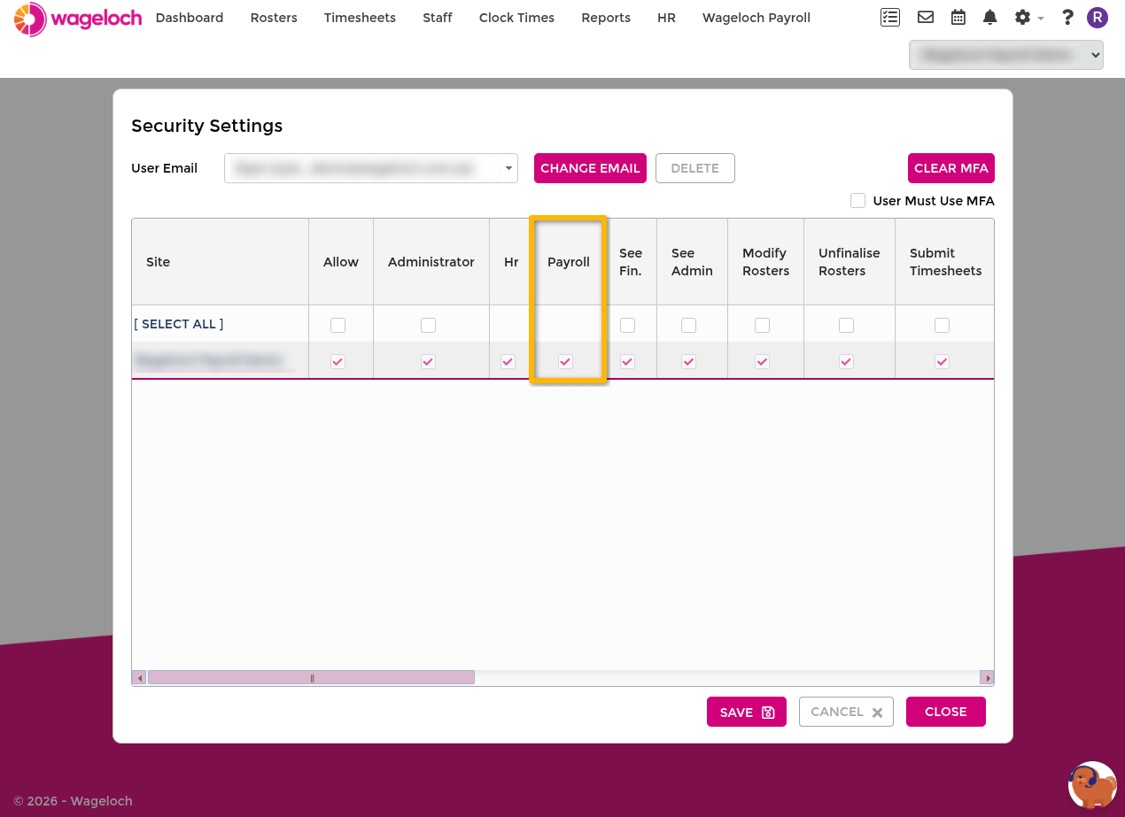Save the security settings
Viewport: 1125px width, 817px height.
click(x=747, y=712)
